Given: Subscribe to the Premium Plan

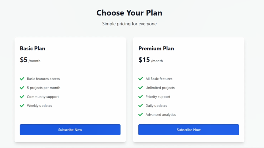Looking at the screenshot, I should [189, 130].
